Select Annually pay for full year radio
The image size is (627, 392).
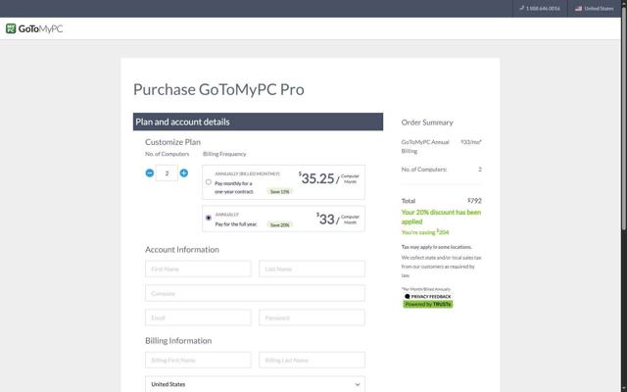(x=209, y=218)
